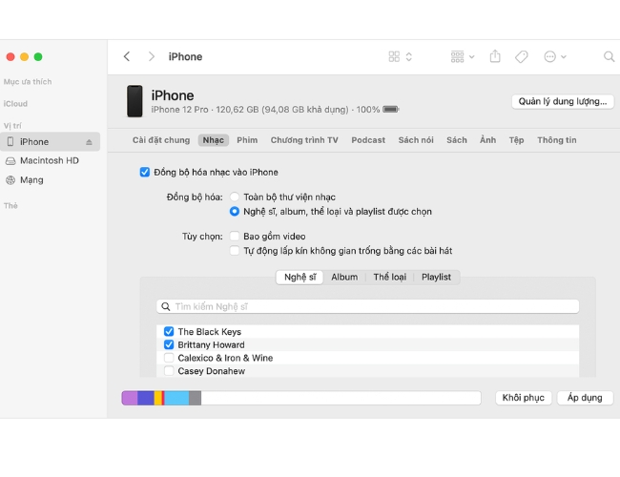Open the group-by items icon
This screenshot has height=477, width=620.
click(457, 56)
